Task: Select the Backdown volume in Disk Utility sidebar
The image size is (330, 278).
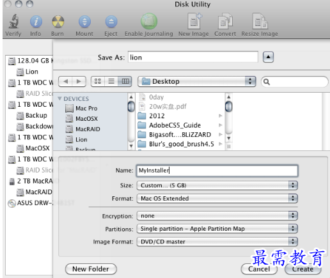Action: (x=35, y=127)
